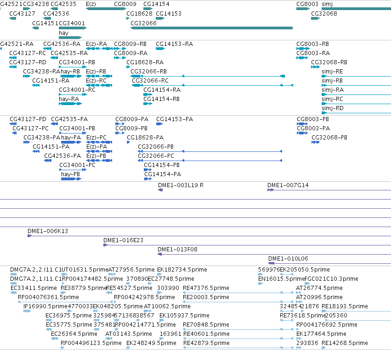Select the CG14153 gene label

[169, 13]
